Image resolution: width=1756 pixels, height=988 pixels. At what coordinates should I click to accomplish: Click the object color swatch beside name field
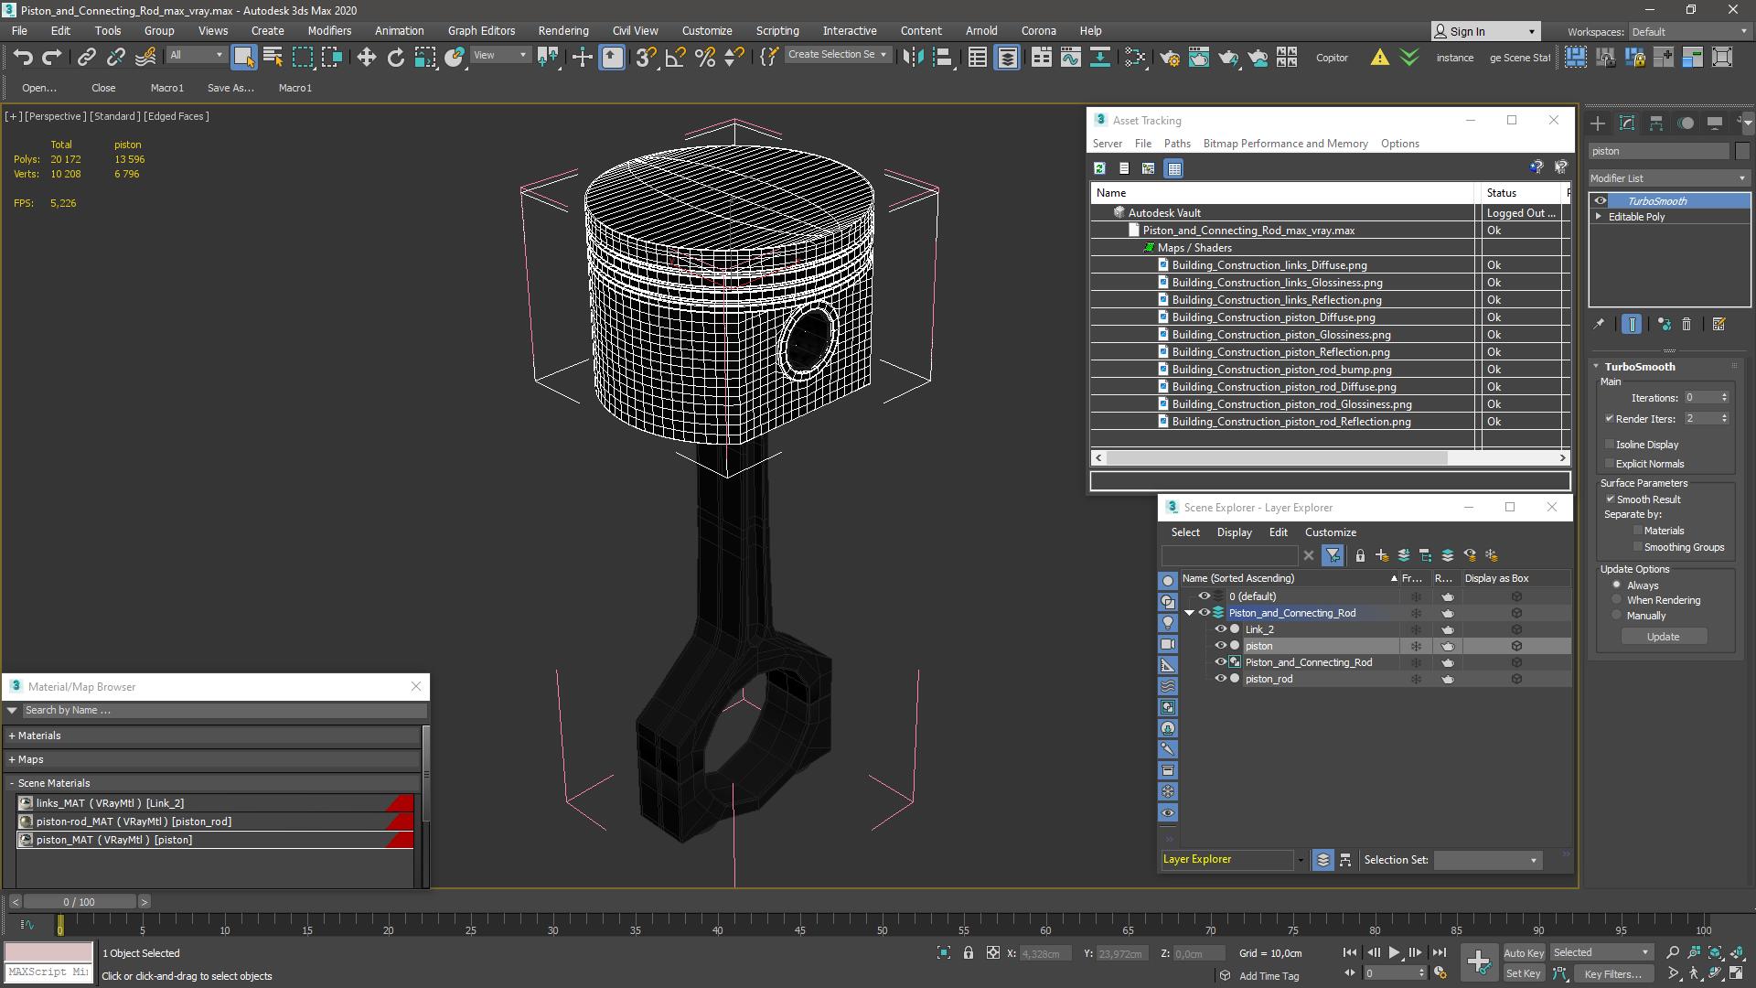1742,152
